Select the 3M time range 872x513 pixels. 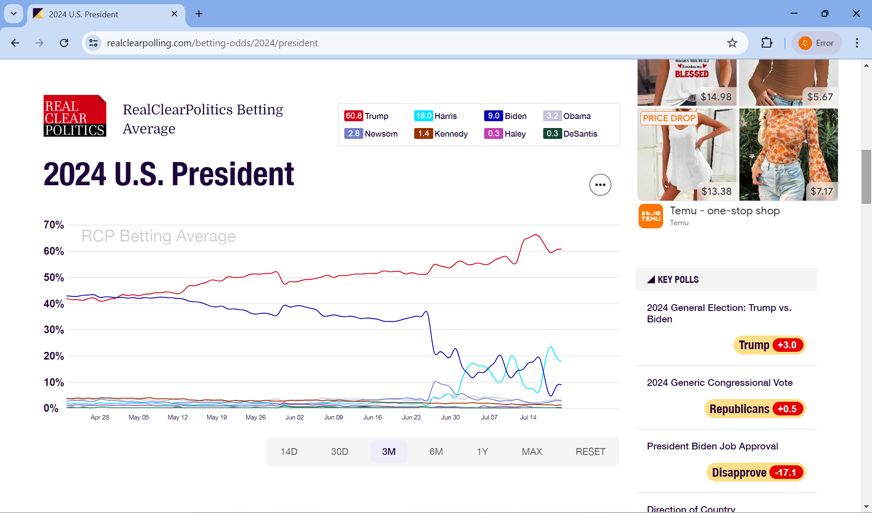pos(389,452)
